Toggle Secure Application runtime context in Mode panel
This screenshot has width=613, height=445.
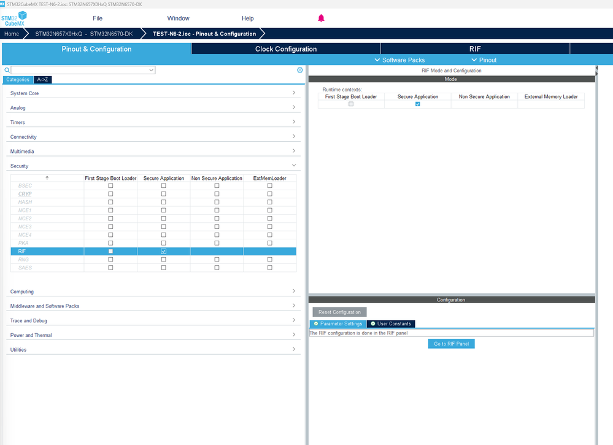coord(417,104)
